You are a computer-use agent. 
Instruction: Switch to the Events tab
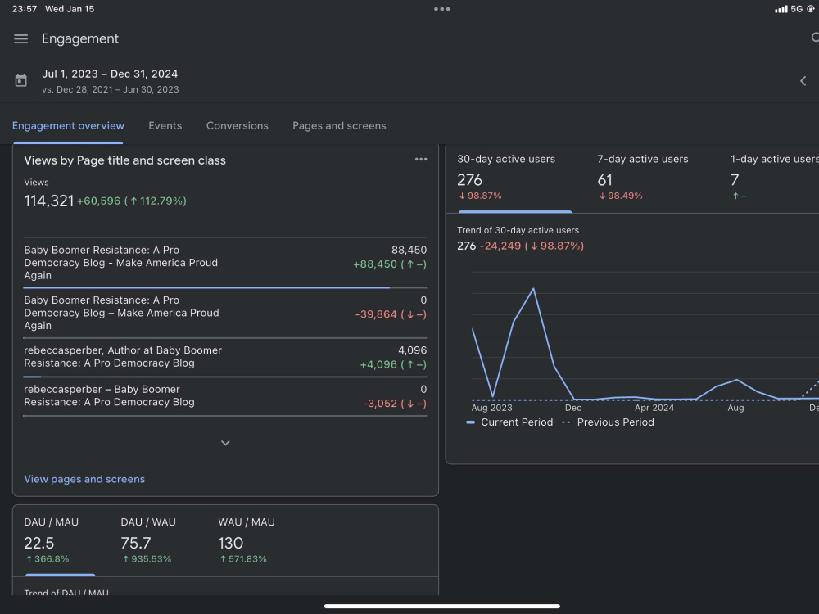click(165, 126)
